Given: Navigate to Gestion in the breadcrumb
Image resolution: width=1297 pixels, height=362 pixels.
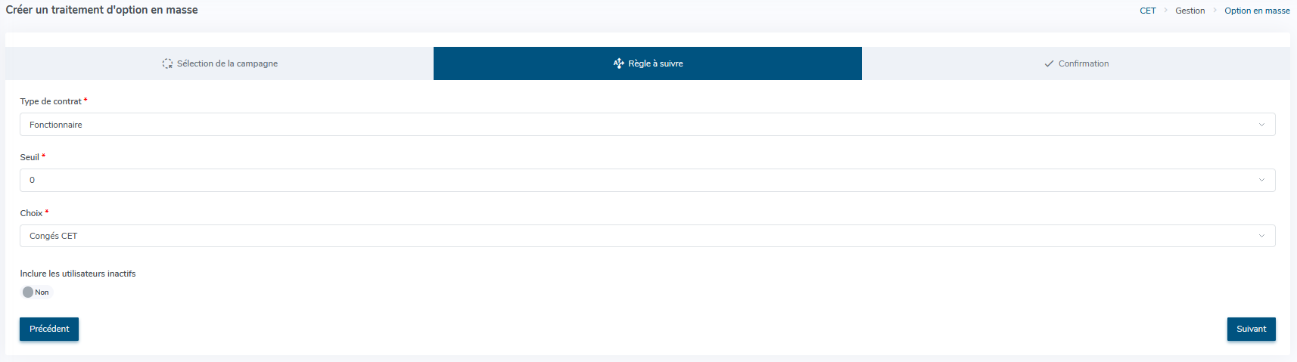Looking at the screenshot, I should click(x=1190, y=11).
